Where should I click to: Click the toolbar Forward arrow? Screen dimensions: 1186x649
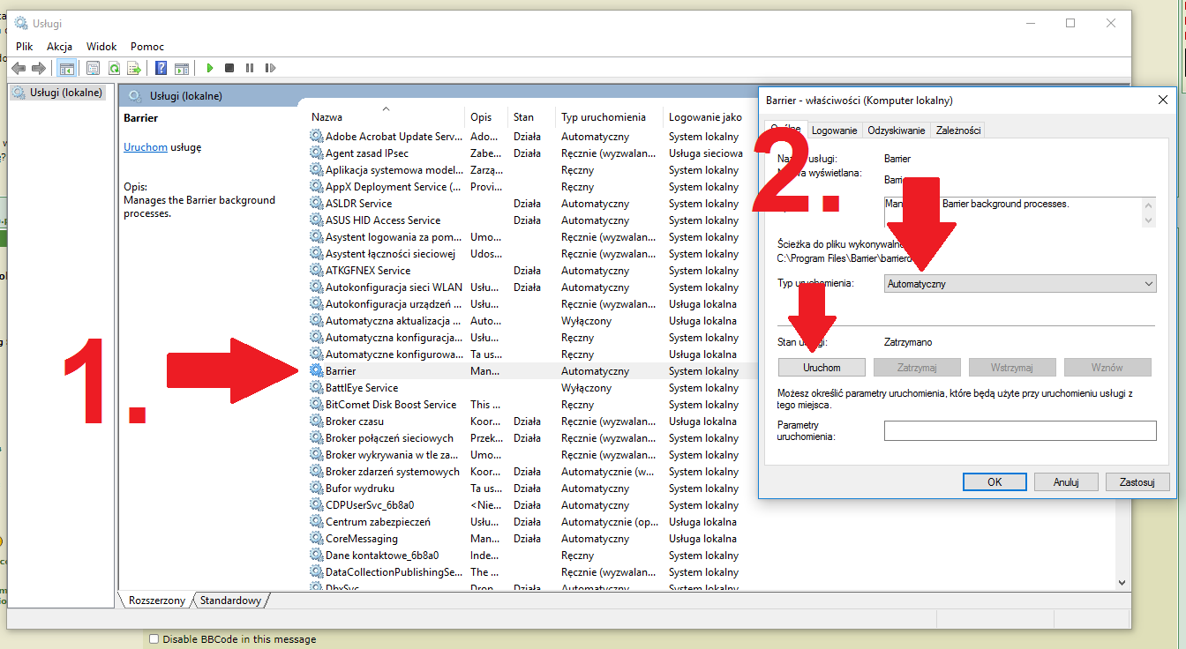coord(38,68)
